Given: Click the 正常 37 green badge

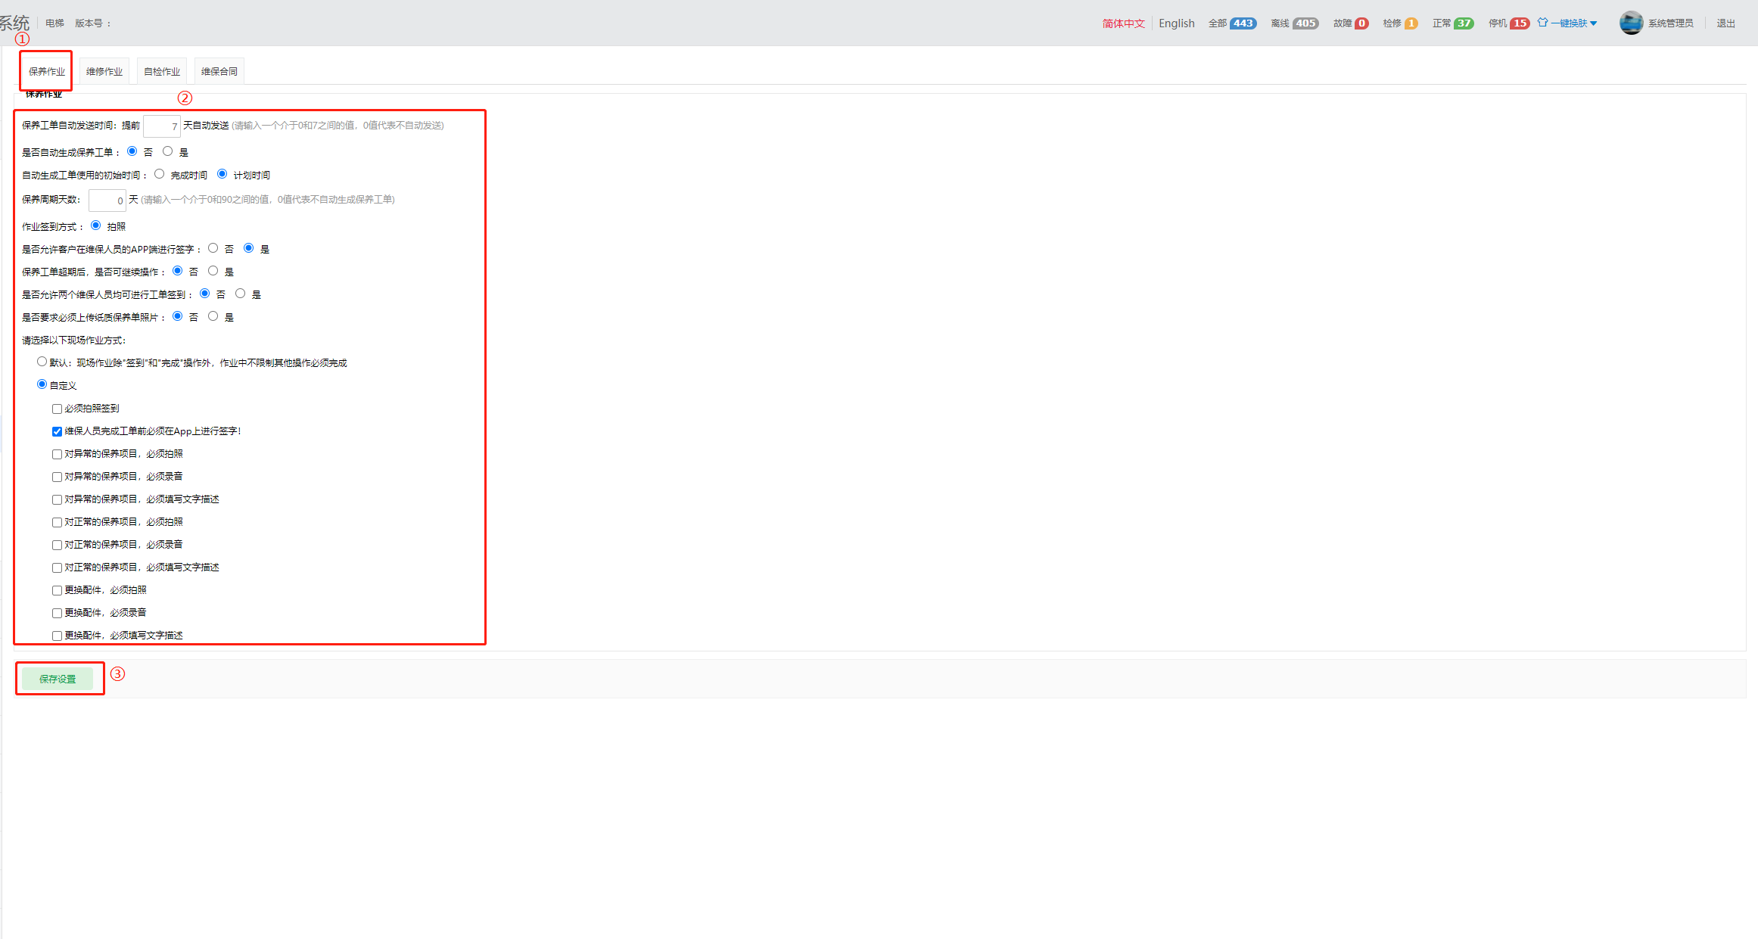Looking at the screenshot, I should pos(1464,23).
